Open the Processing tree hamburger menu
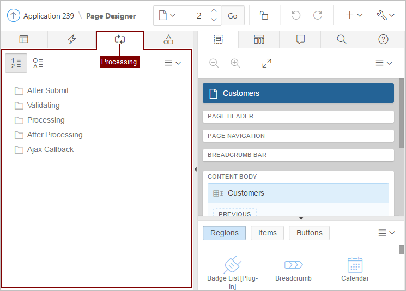 (172, 63)
